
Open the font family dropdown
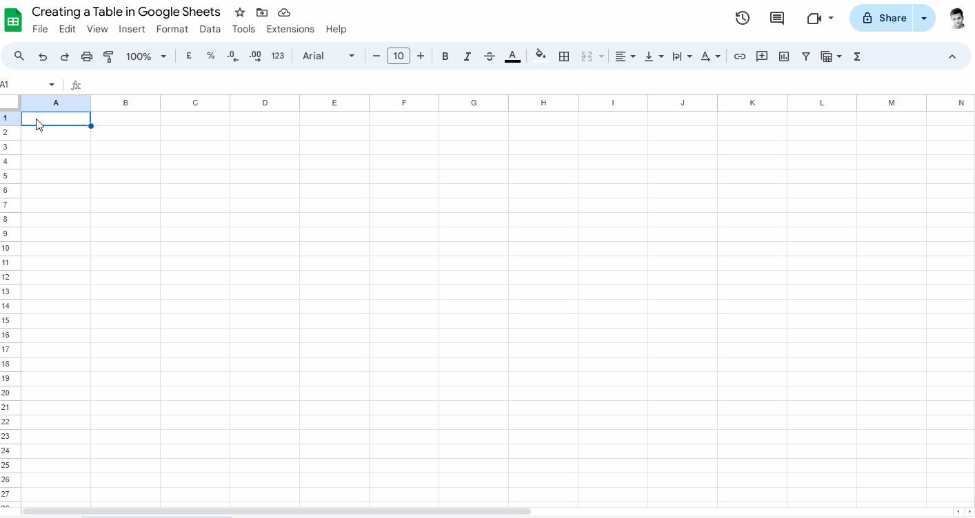[x=328, y=56]
